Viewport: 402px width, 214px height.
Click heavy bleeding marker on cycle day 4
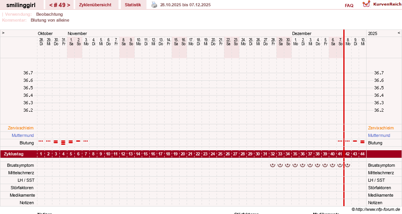pyautogui.click(x=63, y=143)
